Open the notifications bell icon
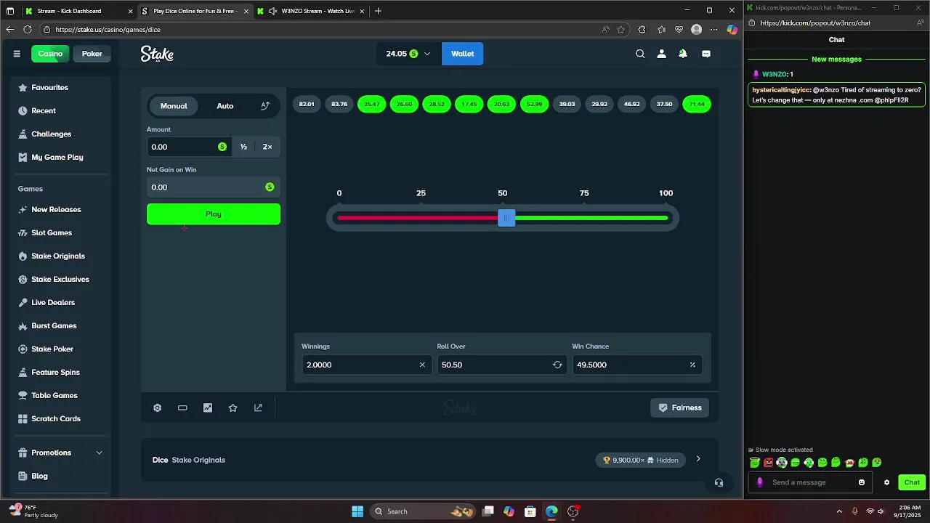 pos(683,54)
